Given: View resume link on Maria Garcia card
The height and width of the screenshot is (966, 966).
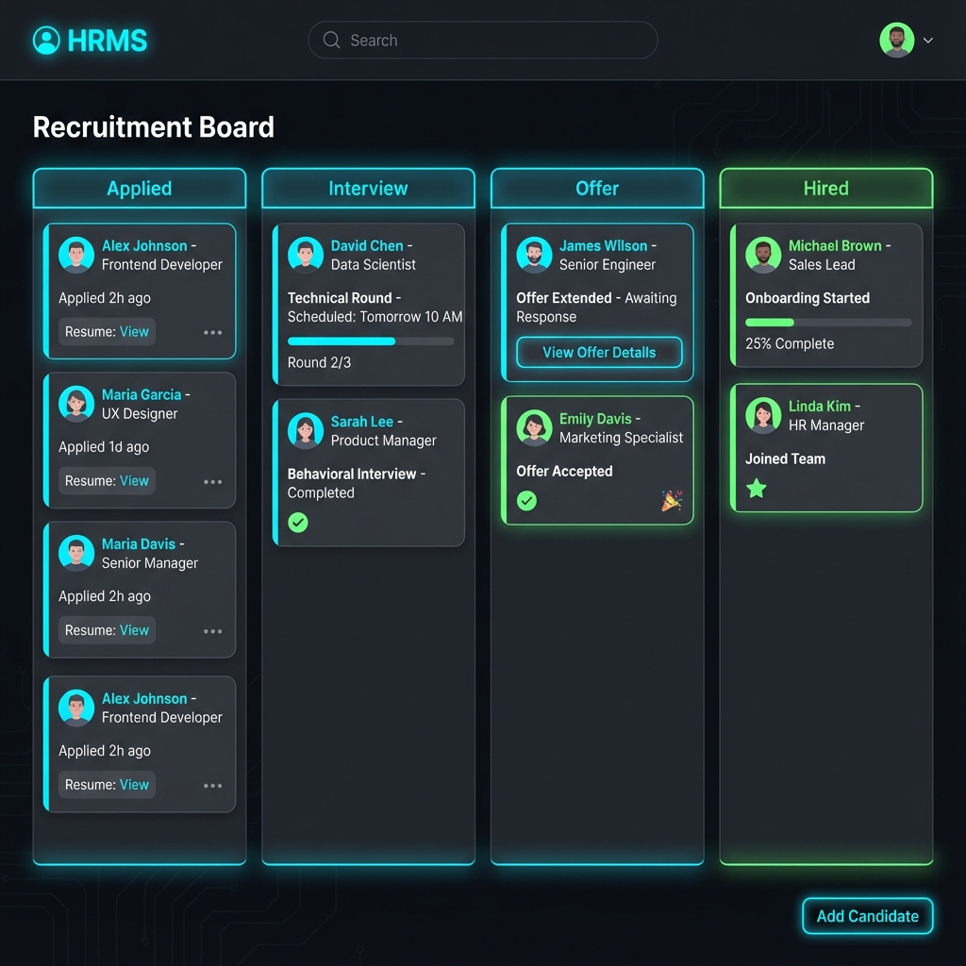Looking at the screenshot, I should (x=134, y=481).
